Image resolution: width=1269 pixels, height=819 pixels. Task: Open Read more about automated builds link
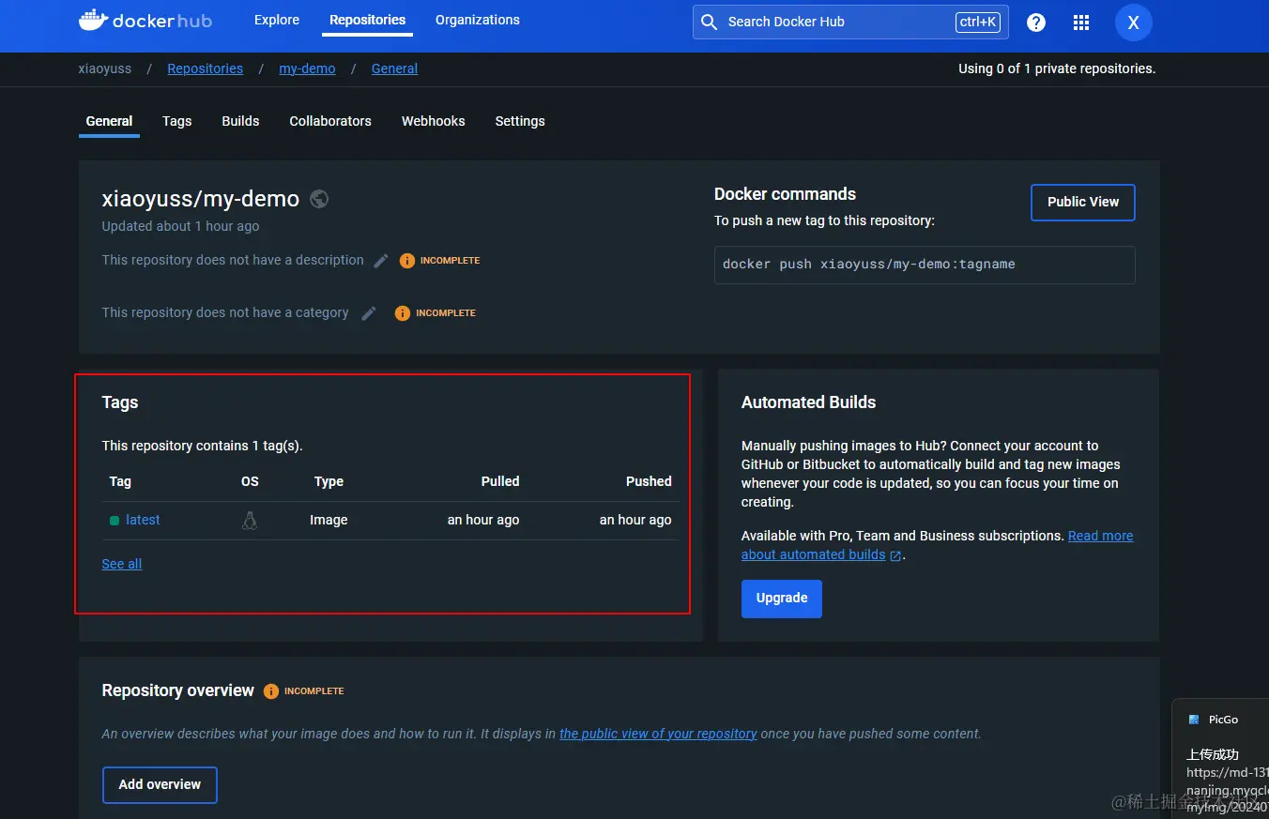(x=939, y=545)
